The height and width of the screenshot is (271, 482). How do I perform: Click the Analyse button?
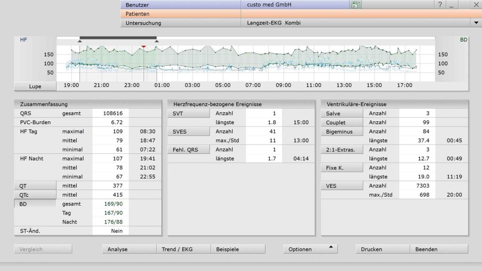(129, 249)
